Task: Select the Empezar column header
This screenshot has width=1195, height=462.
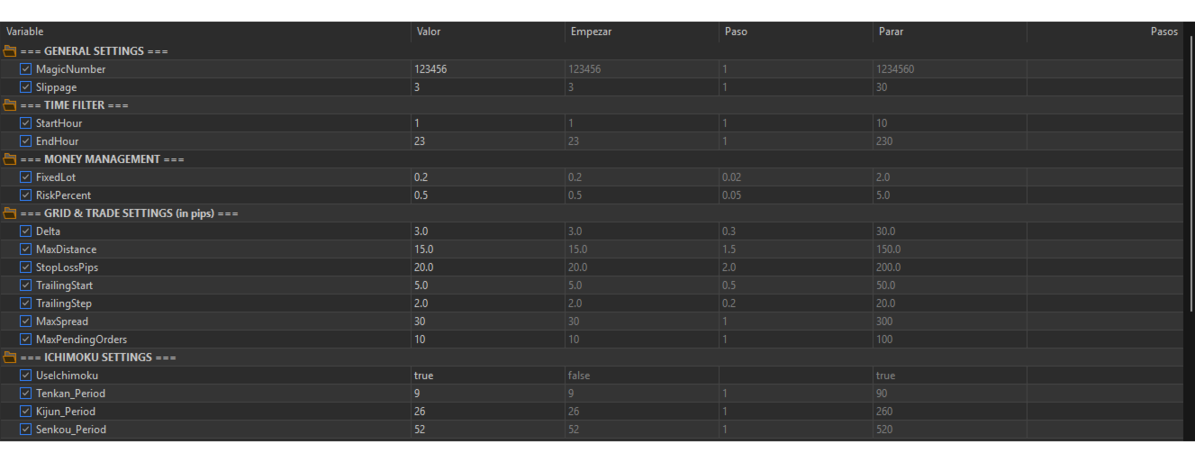Action: pyautogui.click(x=590, y=32)
